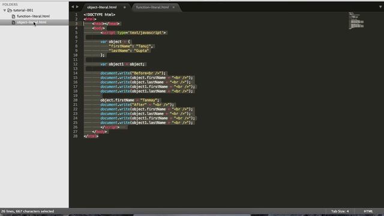Screen dimensions: 384x216
Task: Open tab list dropdown arrow
Action: click(380, 7)
